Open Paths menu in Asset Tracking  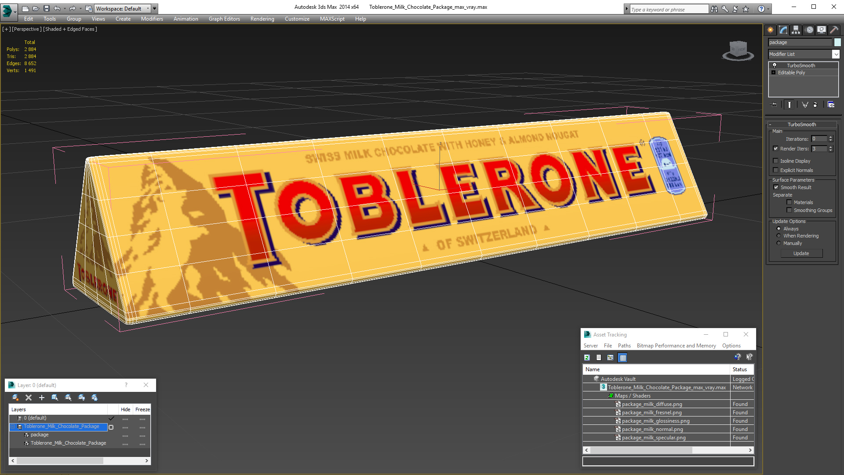coord(624,346)
